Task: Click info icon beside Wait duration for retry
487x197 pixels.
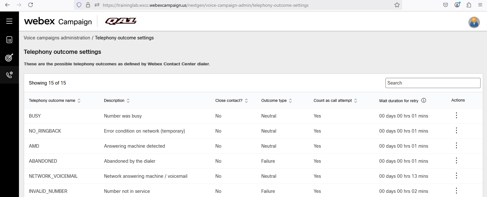Action: [x=423, y=100]
